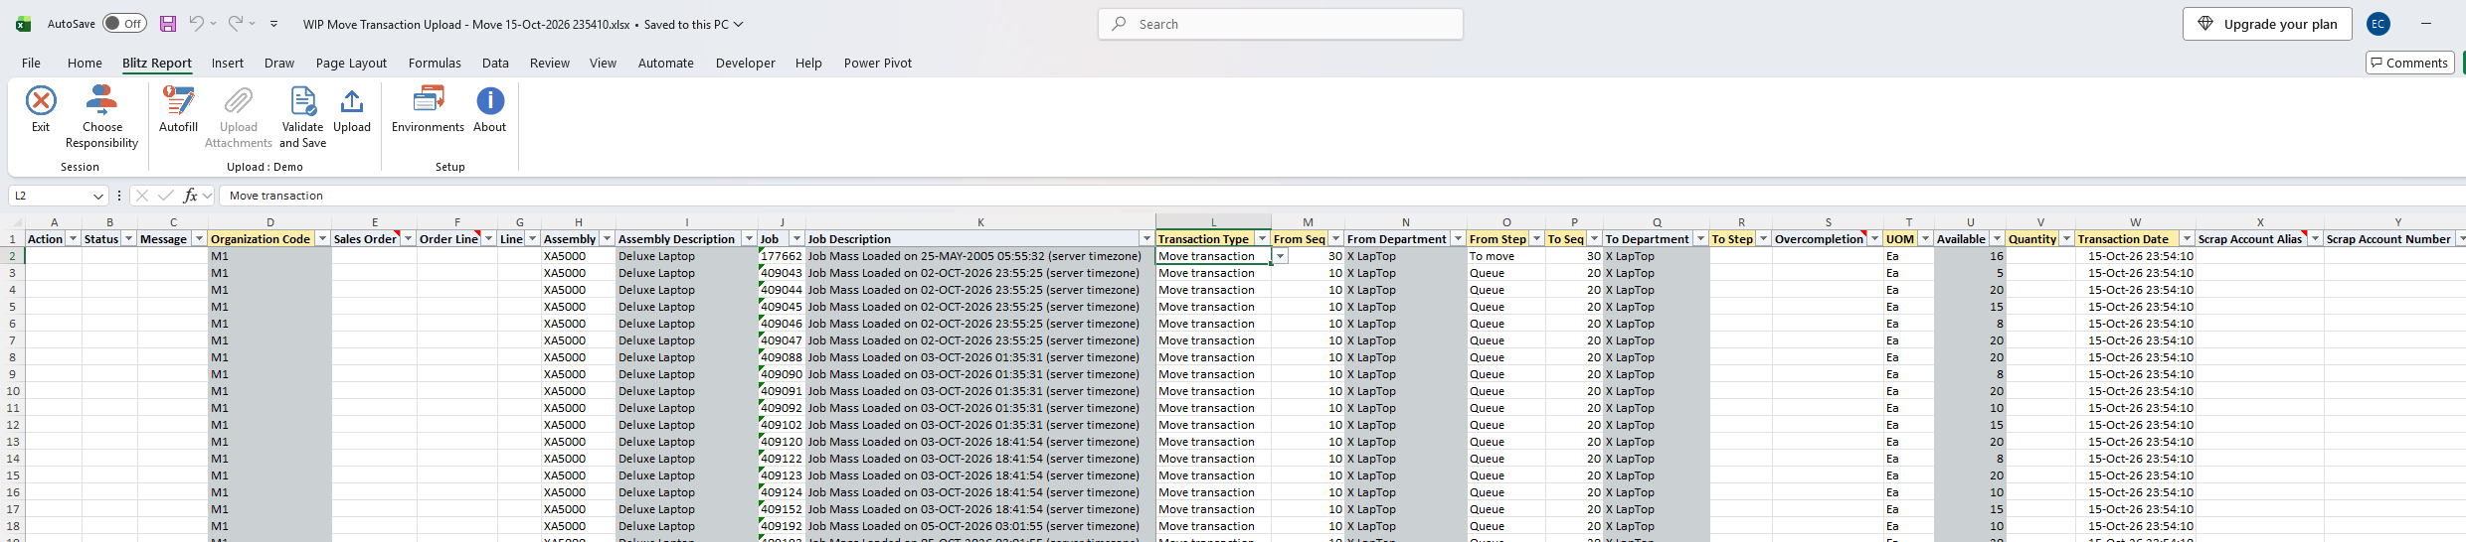Click Upload Attachments paperclip icon

coord(239,100)
